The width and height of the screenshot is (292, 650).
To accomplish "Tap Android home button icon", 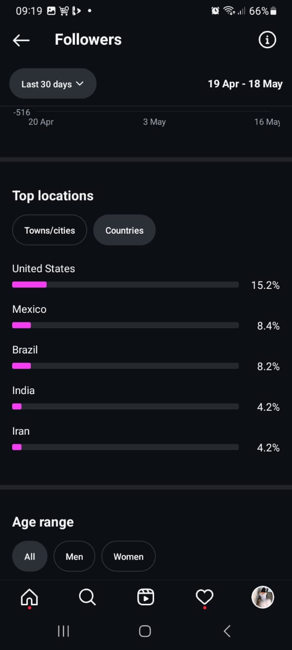I will coord(145,631).
